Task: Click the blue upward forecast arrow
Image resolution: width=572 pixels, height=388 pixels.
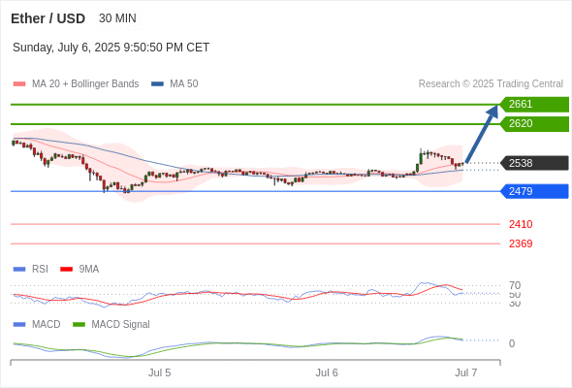Action: pyautogui.click(x=482, y=134)
